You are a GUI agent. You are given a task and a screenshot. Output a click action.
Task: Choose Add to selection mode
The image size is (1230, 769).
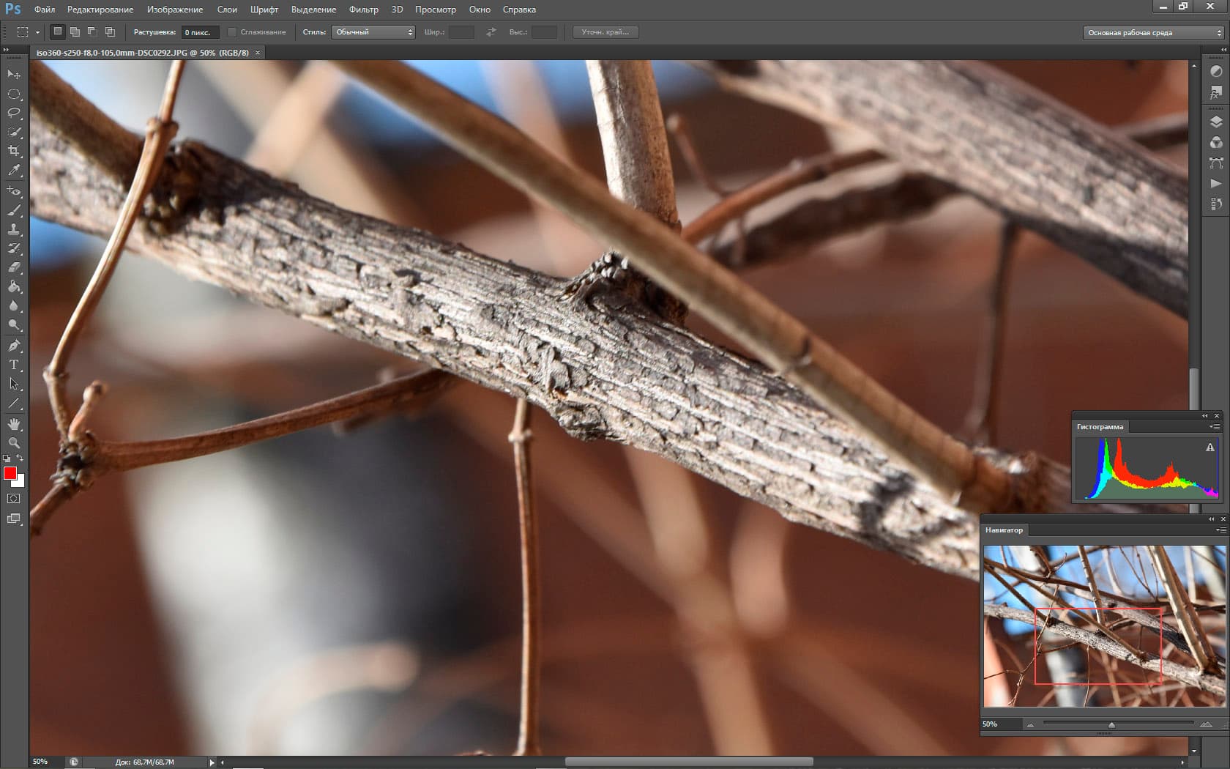[x=75, y=31]
